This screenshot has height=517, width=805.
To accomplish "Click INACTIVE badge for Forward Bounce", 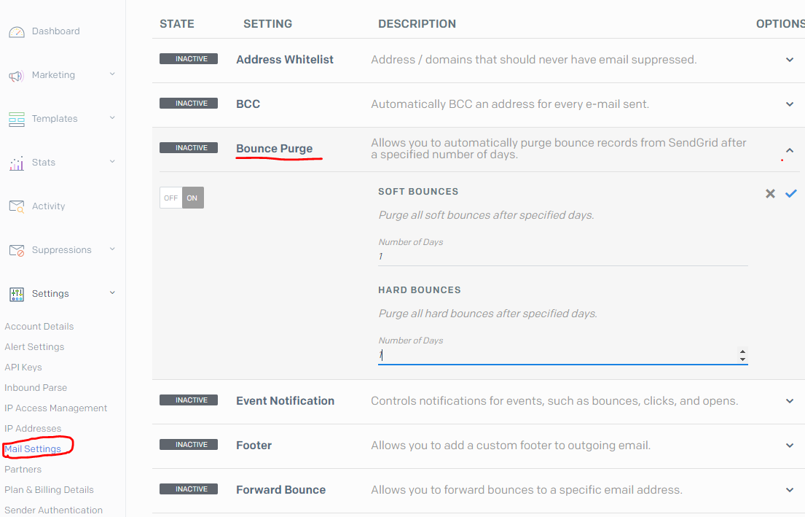I will pos(189,489).
